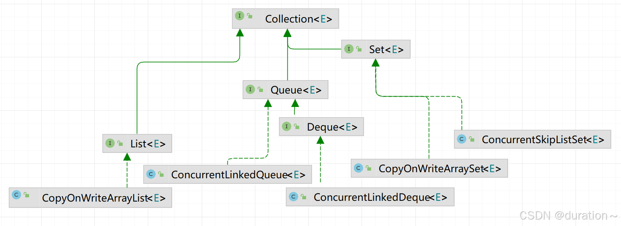Click the interface icon on List<E> node

click(110, 143)
